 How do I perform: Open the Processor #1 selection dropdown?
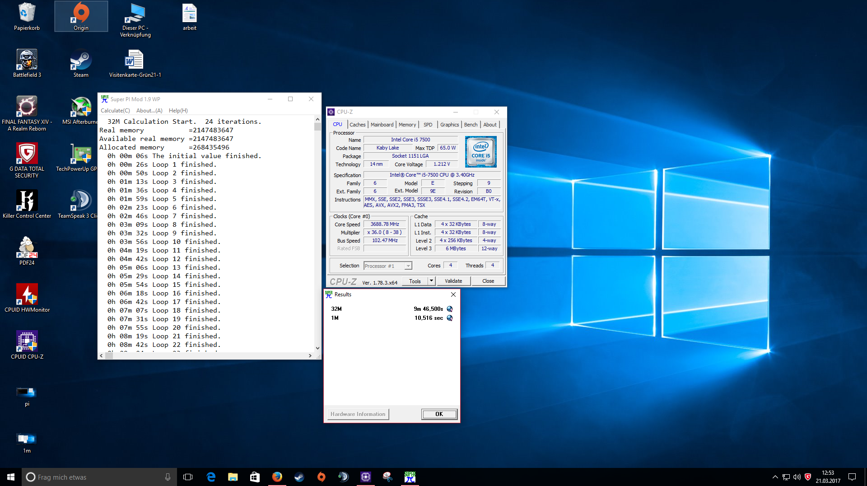tap(388, 266)
